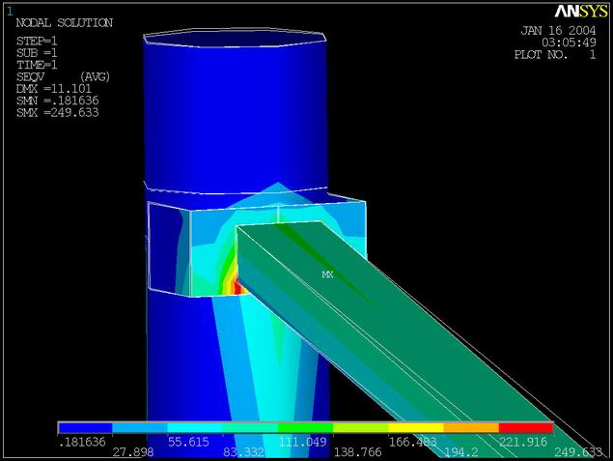
Task: Click the 03:05:49 time stamp
Action: pyautogui.click(x=569, y=43)
